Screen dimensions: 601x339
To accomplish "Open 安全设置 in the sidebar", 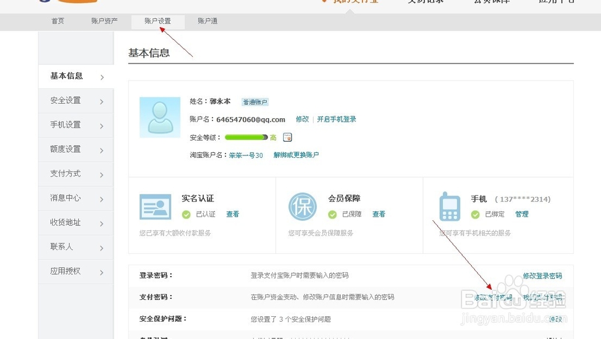I will [76, 101].
